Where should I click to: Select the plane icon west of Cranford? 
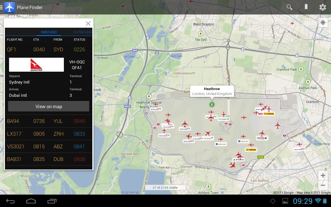(278, 125)
